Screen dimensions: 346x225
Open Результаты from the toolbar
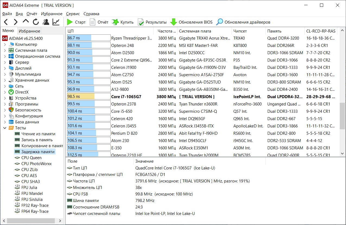click(152, 22)
